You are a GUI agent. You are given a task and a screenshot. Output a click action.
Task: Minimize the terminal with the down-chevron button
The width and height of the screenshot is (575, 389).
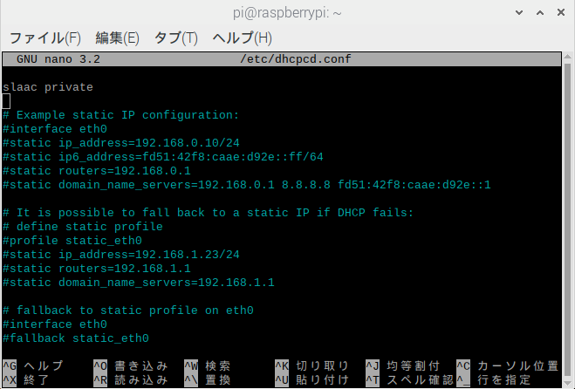tap(519, 13)
